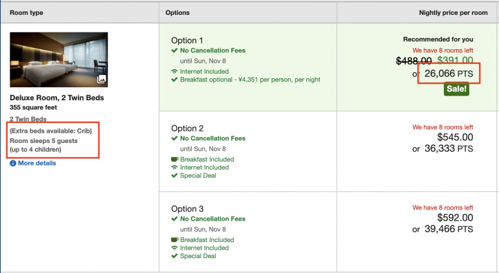Viewport: 499px width, 273px height.
Task: Choose the $391.00 sale price
Action: pyautogui.click(x=454, y=61)
